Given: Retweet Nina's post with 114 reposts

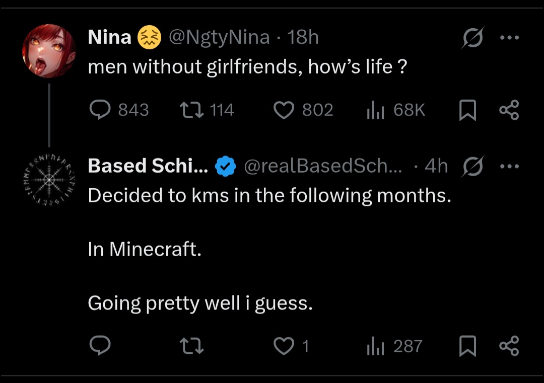Looking at the screenshot, I should pos(192,110).
